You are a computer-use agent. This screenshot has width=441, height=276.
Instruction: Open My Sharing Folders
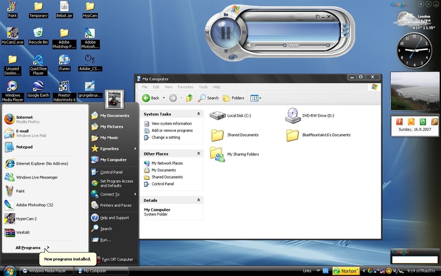coord(234,154)
